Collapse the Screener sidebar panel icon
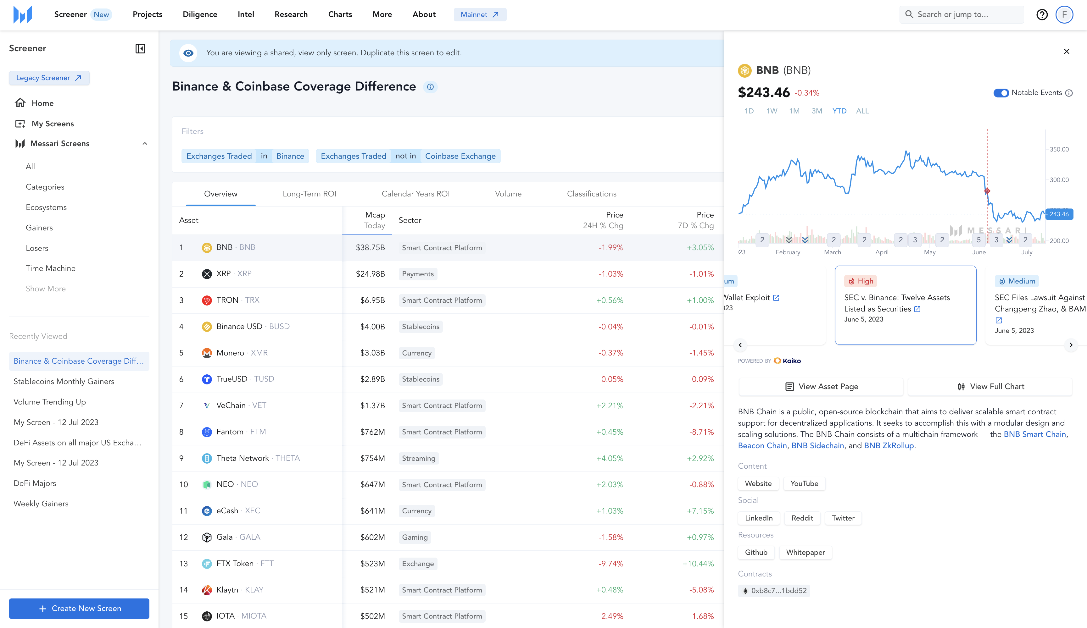Image resolution: width=1087 pixels, height=628 pixels. (x=140, y=48)
